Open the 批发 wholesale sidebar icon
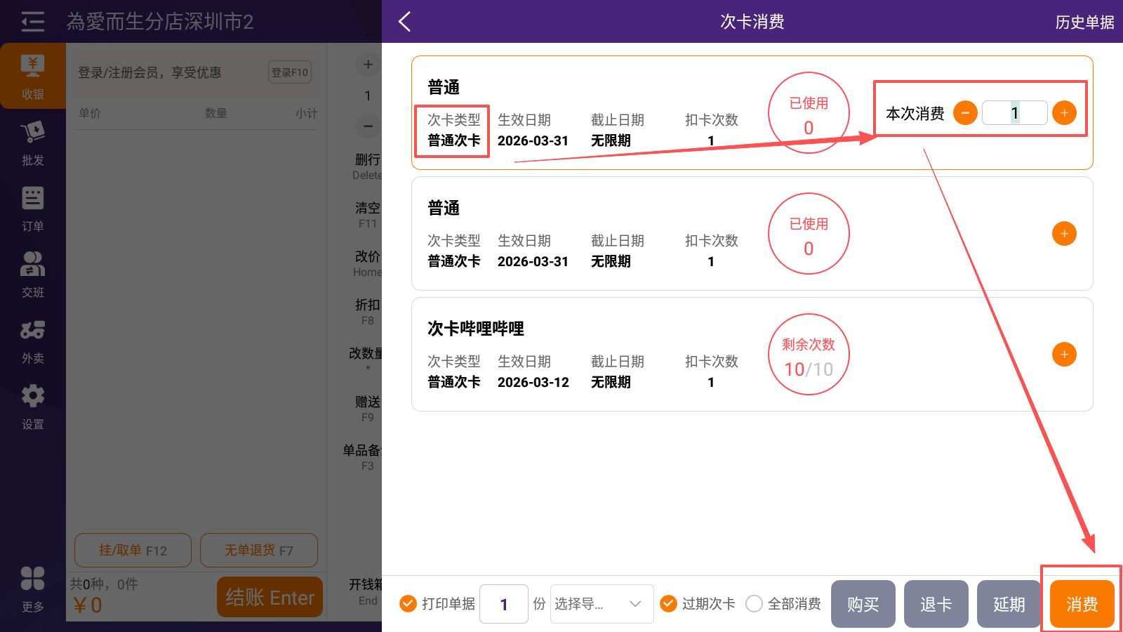 (32, 143)
